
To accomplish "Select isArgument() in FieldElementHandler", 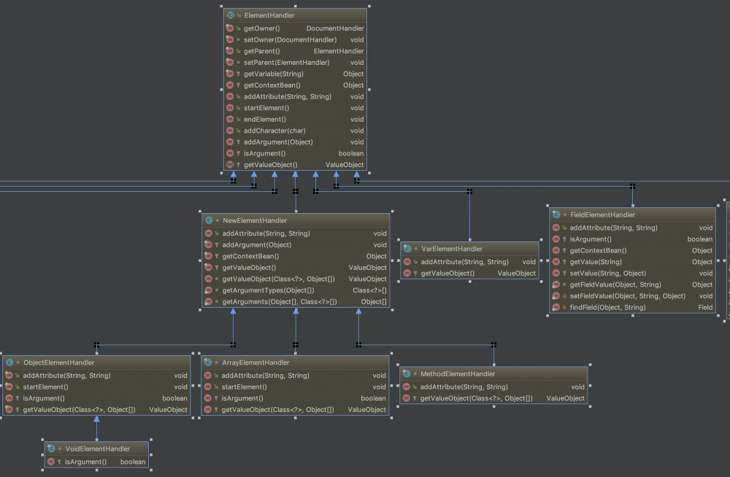I will [591, 239].
